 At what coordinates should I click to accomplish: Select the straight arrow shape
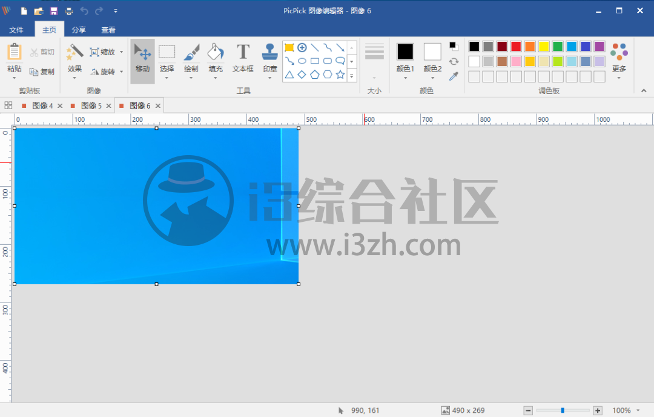coord(340,48)
